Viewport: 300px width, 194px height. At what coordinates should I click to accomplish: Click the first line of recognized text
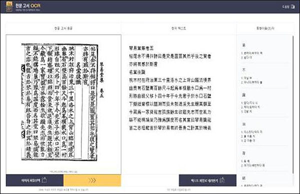click(141, 48)
